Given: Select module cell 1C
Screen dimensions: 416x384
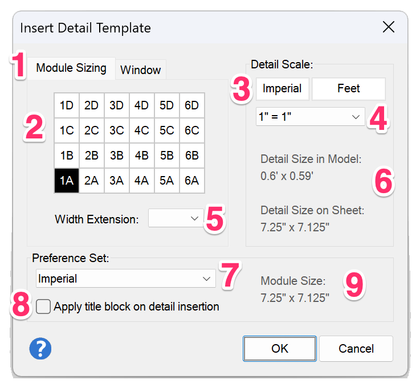Looking at the screenshot, I should (x=67, y=130).
